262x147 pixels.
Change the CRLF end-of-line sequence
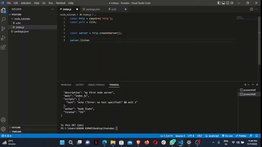(199, 136)
